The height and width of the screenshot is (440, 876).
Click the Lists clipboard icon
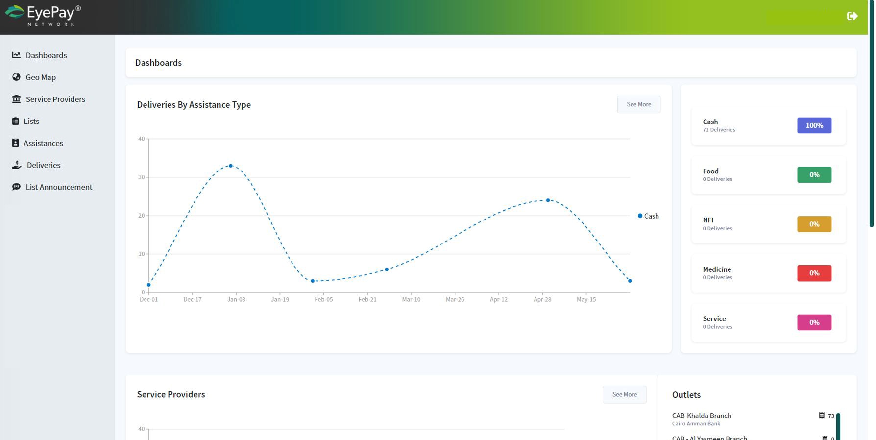[x=15, y=121]
